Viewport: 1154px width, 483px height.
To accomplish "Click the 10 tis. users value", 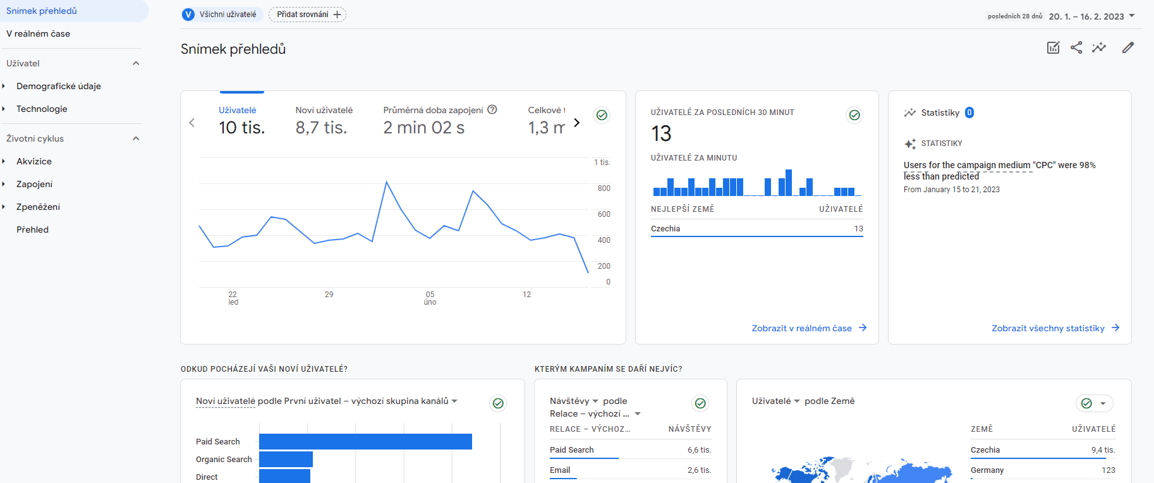I will [x=242, y=128].
